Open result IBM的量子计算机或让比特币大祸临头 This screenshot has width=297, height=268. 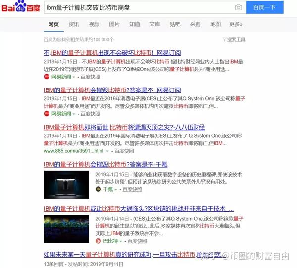(139, 209)
